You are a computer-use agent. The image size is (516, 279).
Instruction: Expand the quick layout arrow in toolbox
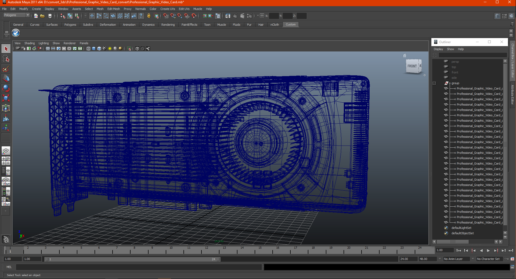point(5,211)
